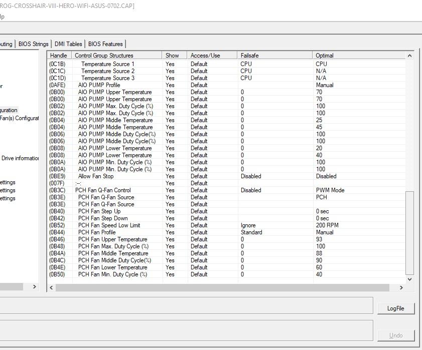Select the Allow Fan Stop row
This screenshot has height=350, width=422.
click(x=226, y=176)
